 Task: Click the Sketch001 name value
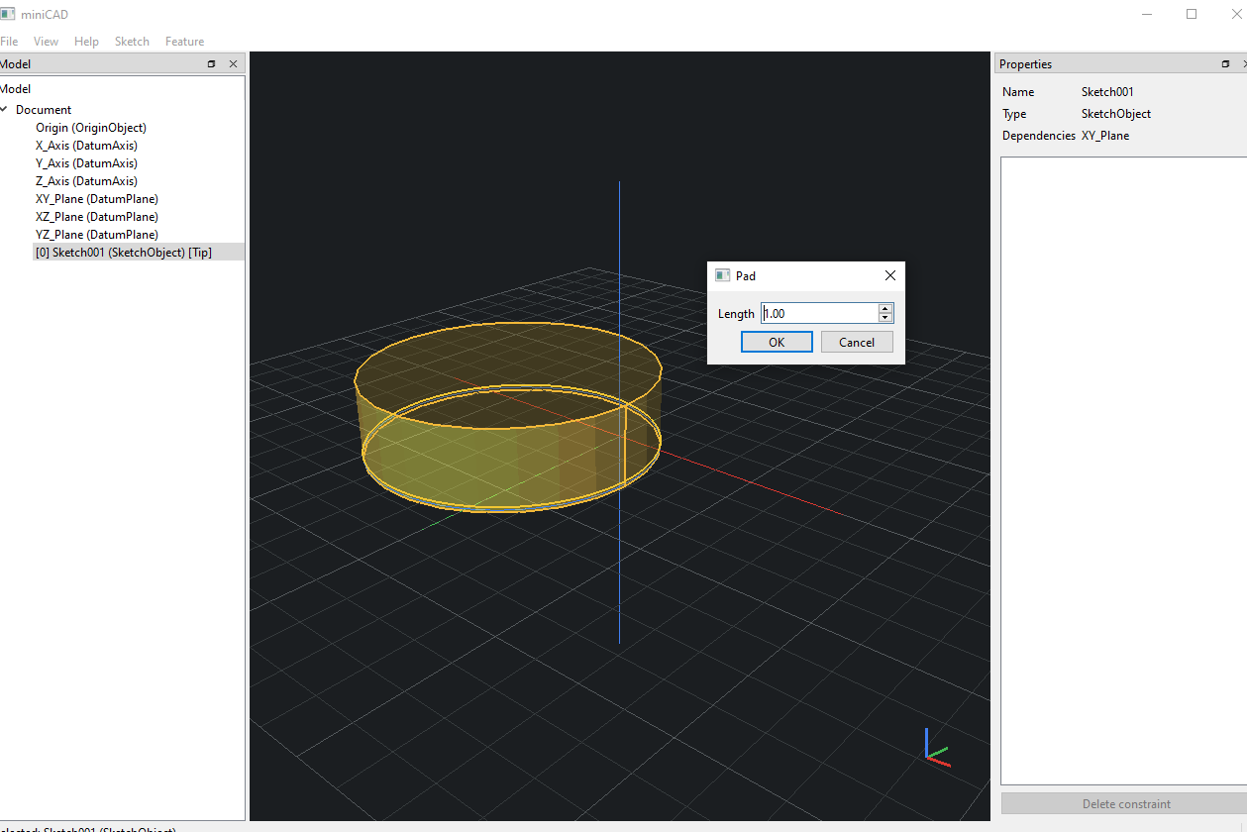coord(1107,92)
